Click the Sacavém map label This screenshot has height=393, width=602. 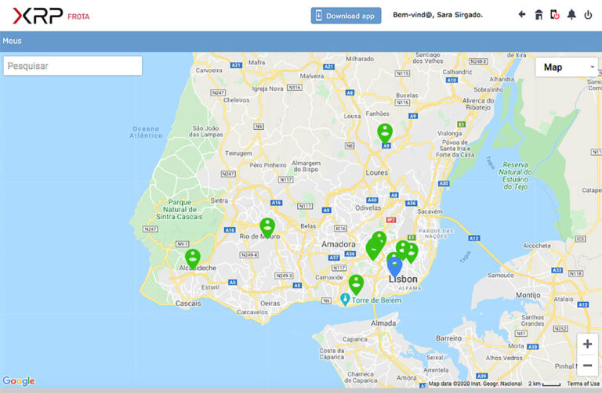(430, 211)
